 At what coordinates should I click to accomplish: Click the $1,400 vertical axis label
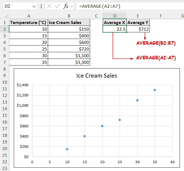pyautogui.click(x=23, y=85)
